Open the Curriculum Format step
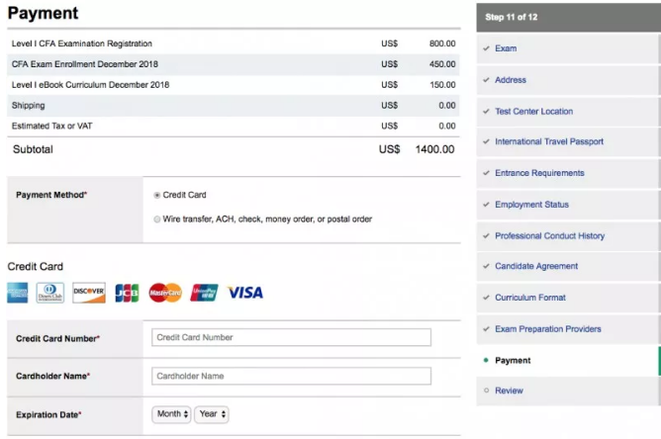This screenshot has width=661, height=439. (x=530, y=298)
